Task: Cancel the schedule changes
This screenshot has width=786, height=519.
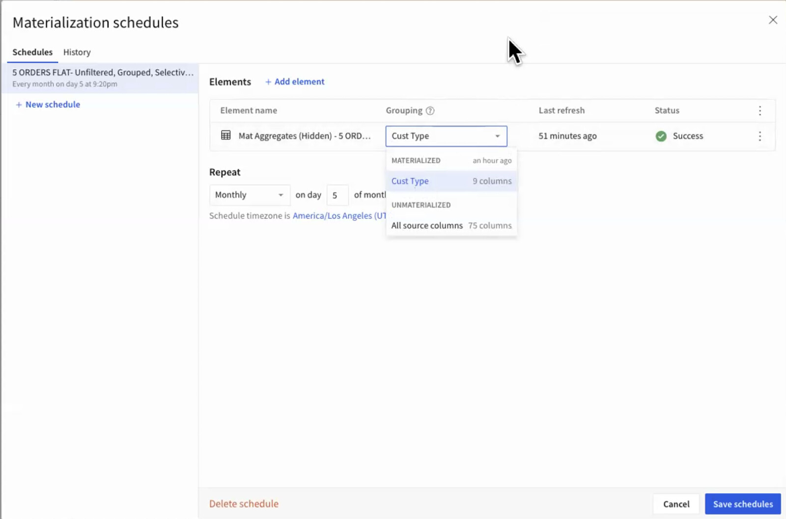Action: 676,504
